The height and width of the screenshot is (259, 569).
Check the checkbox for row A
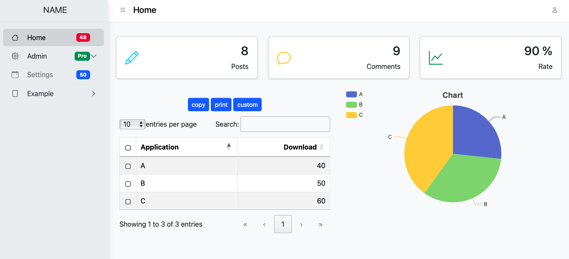tap(128, 166)
